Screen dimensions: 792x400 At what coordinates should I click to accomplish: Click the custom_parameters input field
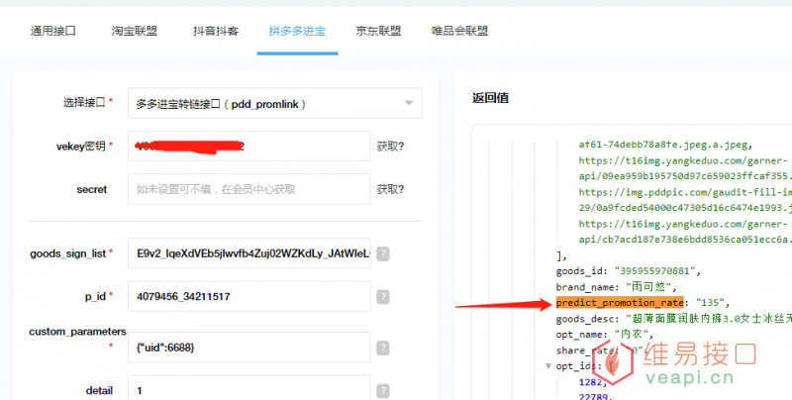pyautogui.click(x=249, y=348)
